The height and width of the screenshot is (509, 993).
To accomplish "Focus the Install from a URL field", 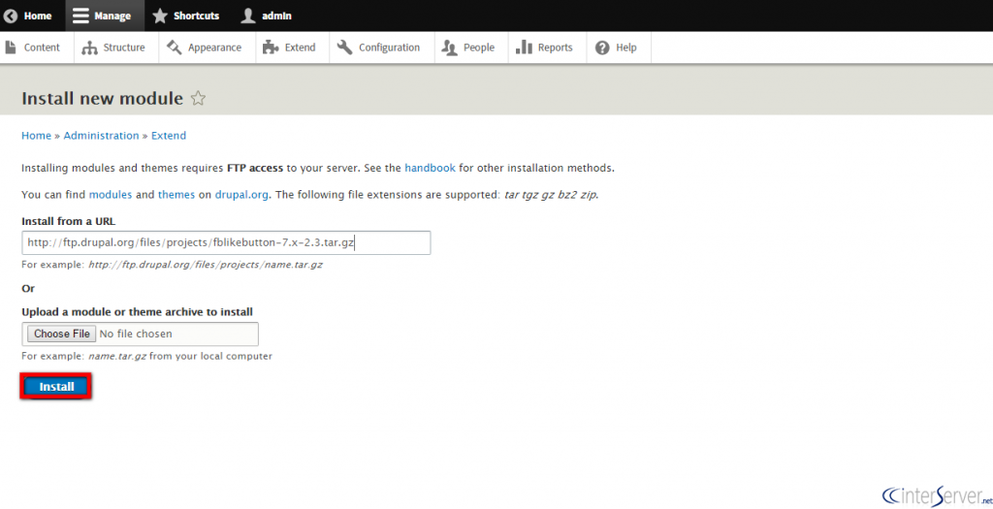I will click(x=226, y=242).
